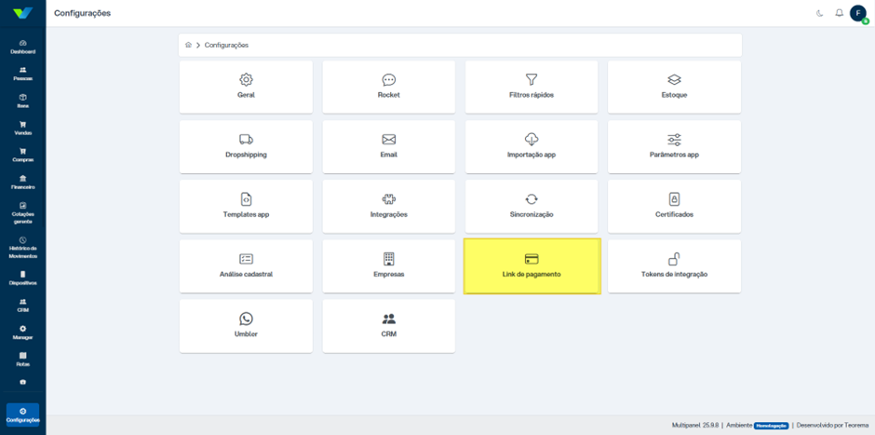Open Importação app cloud download card
This screenshot has width=875, height=435.
click(532, 146)
